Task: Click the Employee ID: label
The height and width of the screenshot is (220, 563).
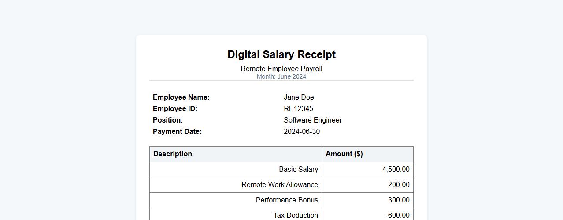Action: point(175,109)
